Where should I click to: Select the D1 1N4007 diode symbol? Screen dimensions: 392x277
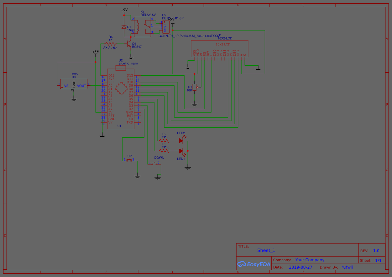tap(124, 27)
